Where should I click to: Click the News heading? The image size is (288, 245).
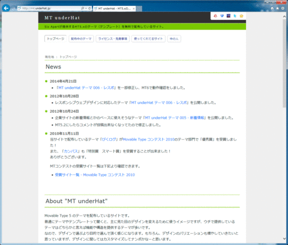click(x=53, y=67)
